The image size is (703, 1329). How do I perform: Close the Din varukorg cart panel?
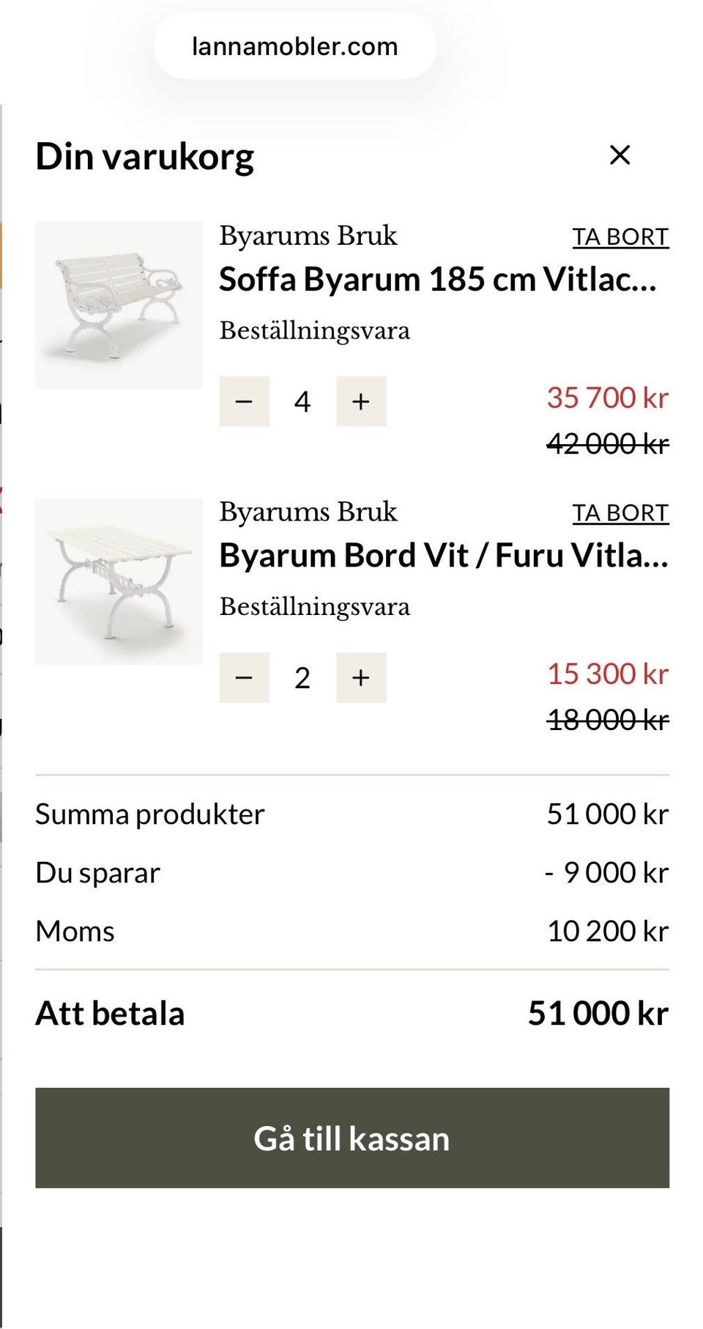(x=620, y=155)
